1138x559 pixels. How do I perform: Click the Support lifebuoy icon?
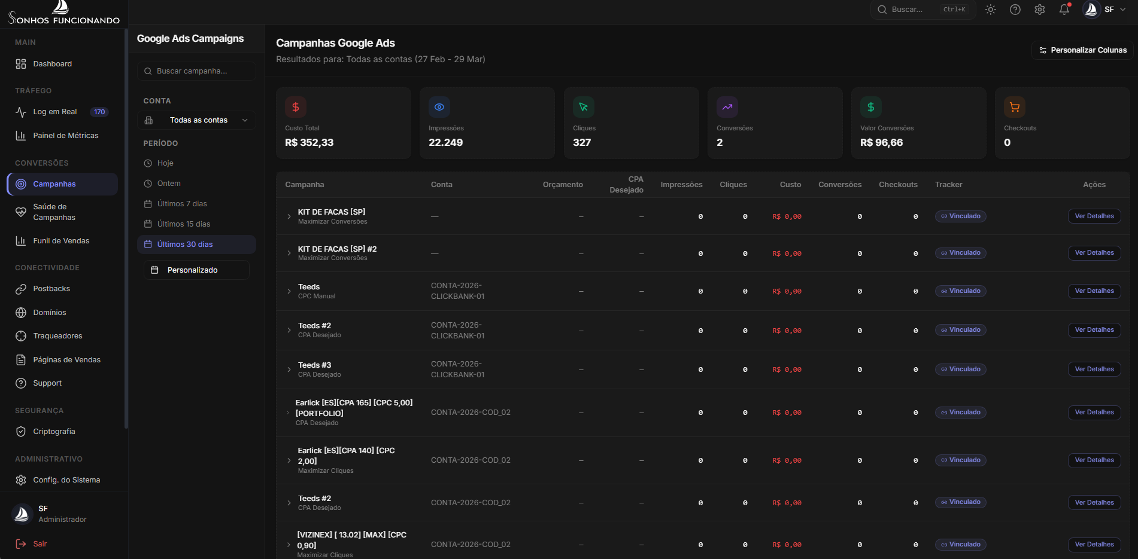[x=21, y=383]
